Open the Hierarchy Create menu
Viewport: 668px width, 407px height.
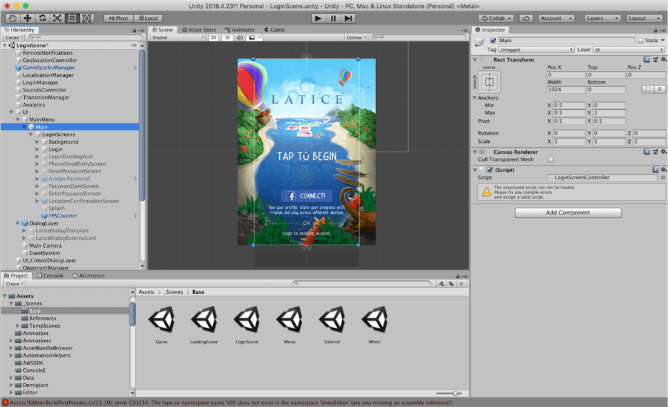[14, 38]
